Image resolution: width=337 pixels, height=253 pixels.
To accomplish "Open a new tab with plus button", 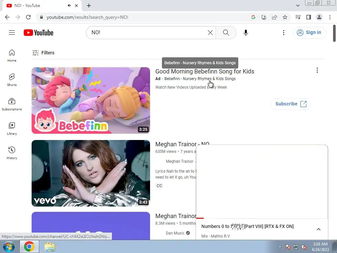I will pos(89,6).
